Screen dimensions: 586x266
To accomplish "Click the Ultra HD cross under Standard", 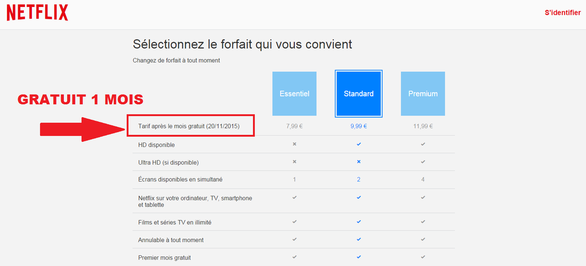I will tap(359, 162).
